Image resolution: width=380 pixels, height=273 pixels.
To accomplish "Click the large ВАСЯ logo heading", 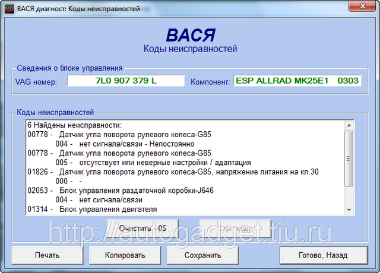I will pyautogui.click(x=191, y=36).
